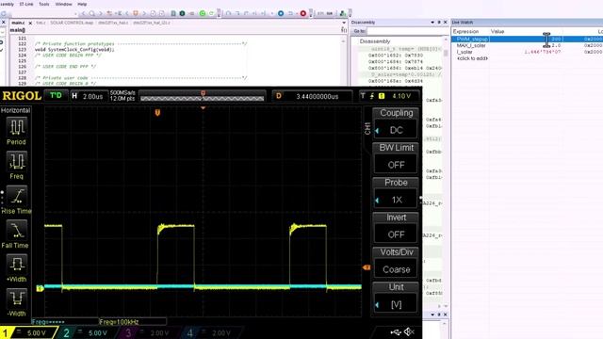
Task: Switch to the stm32f7xx_hal_i2c.c tab
Action: click(x=152, y=23)
